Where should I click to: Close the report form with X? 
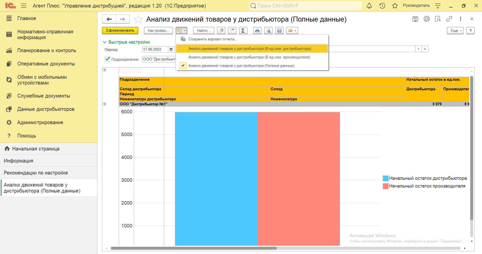472,19
